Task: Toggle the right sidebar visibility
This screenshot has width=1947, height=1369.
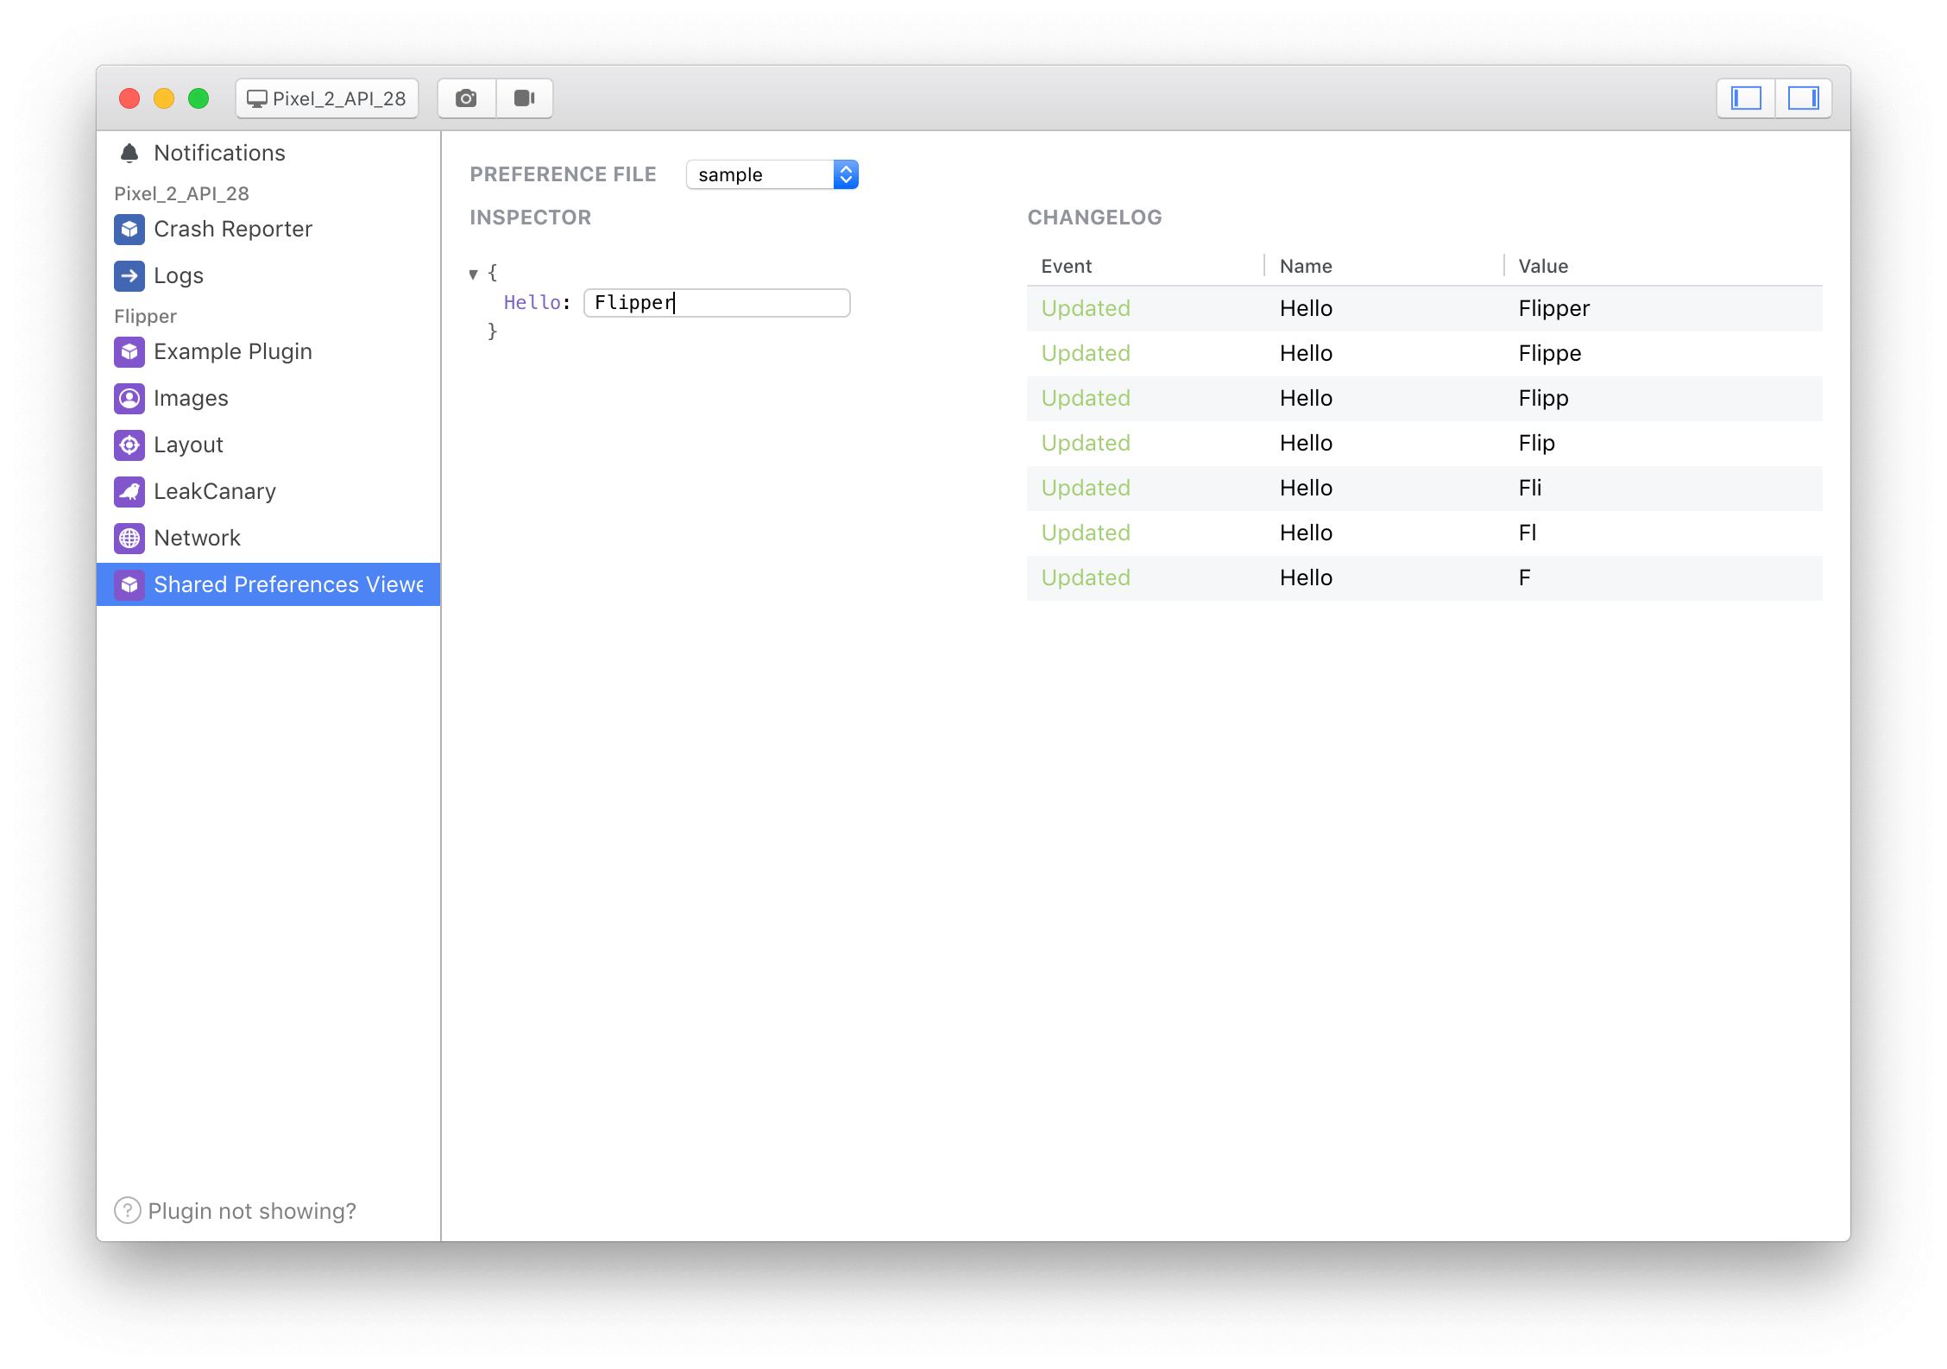Action: (1804, 98)
